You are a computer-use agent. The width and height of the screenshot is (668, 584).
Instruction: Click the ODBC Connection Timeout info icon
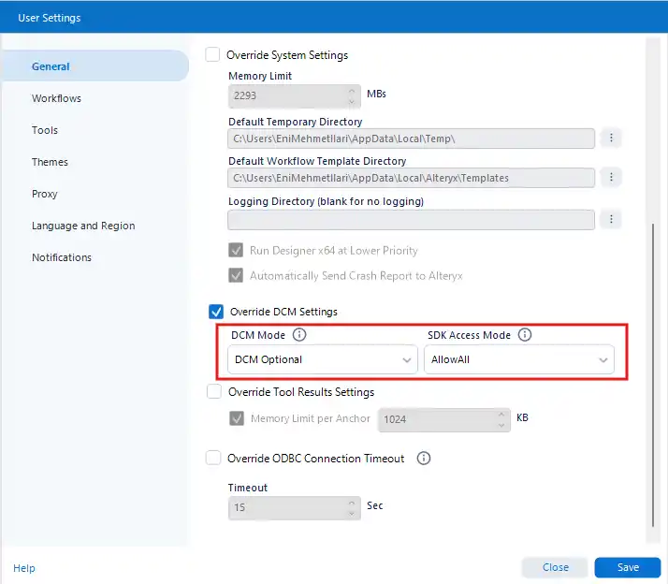424,459
